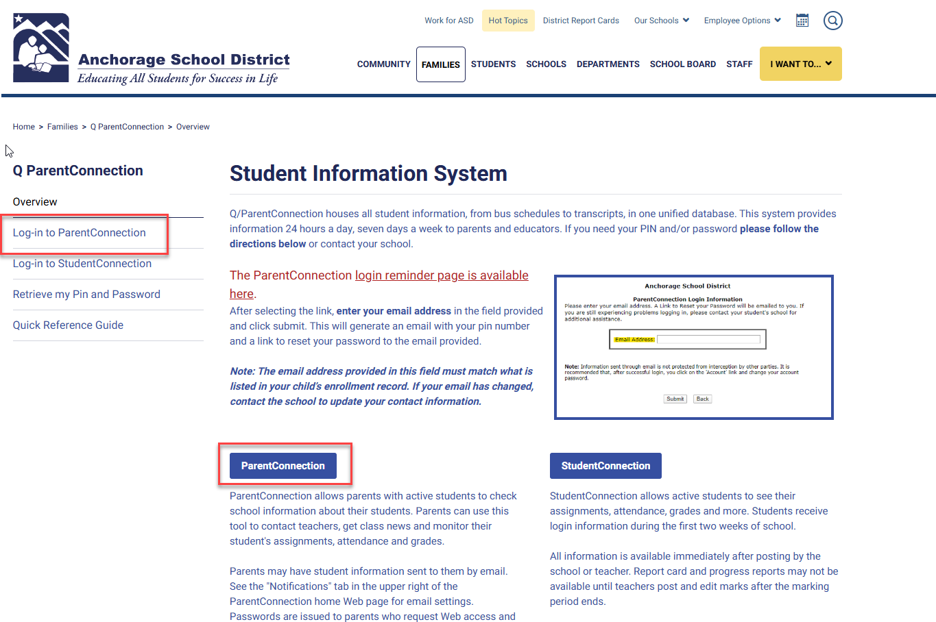Click the tagline Educating All Students text
This screenshot has height=622, width=936.
coord(178,79)
